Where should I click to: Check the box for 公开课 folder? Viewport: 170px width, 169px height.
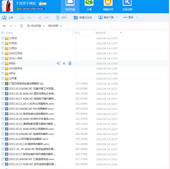(3, 79)
